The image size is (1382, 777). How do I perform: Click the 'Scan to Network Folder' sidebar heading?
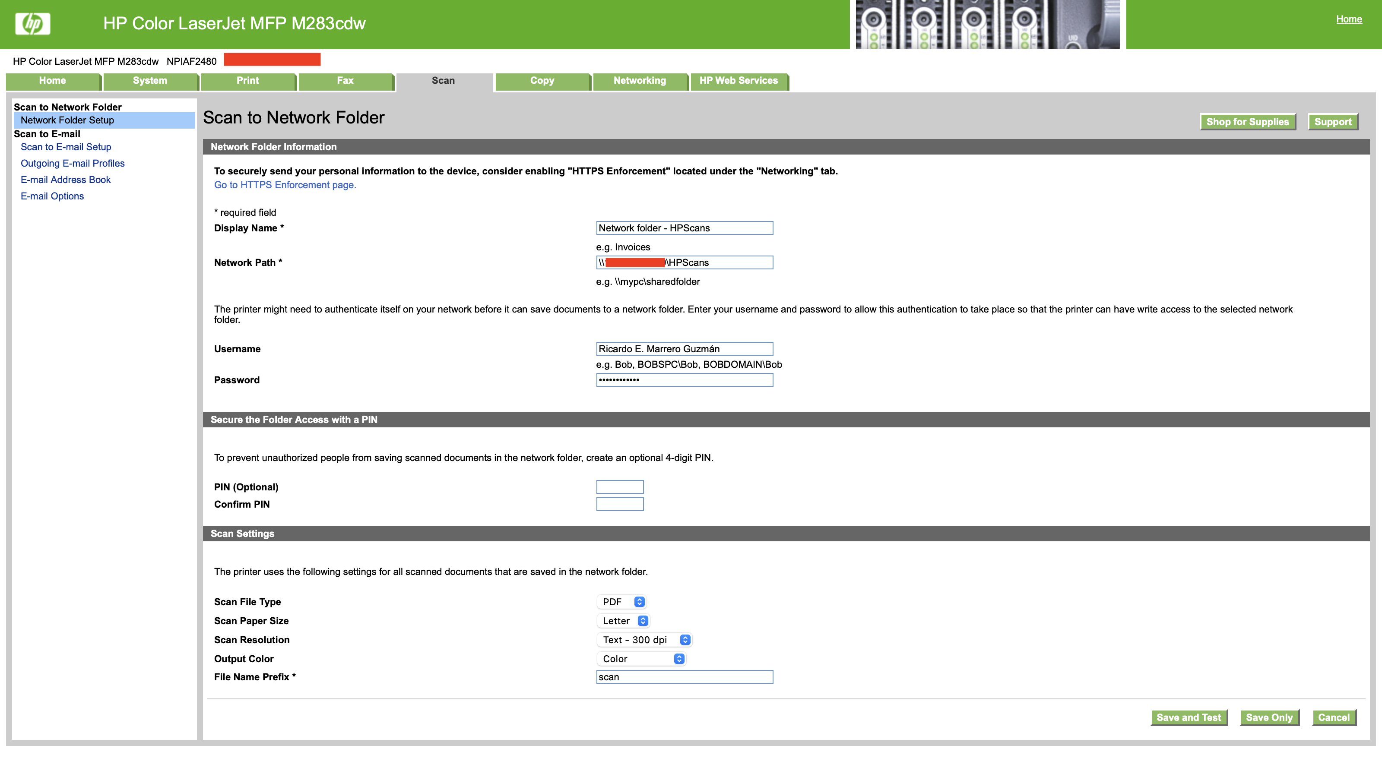click(68, 107)
